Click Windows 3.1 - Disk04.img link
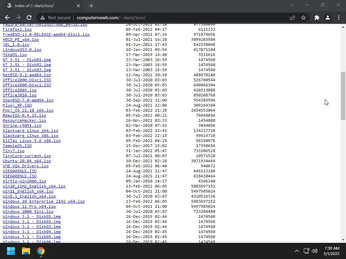 tap(31, 232)
